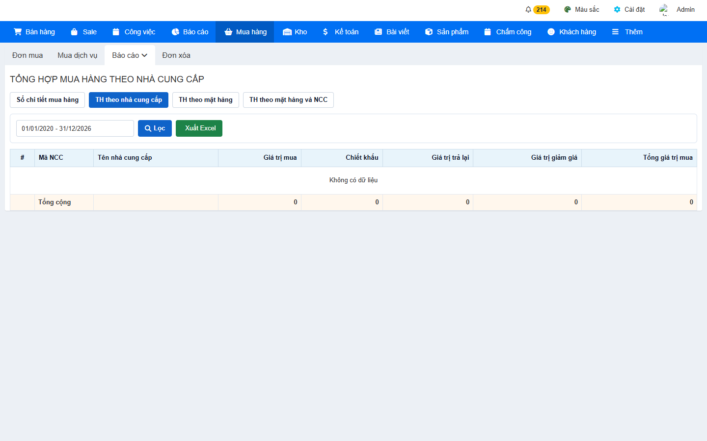707x441 pixels.
Task: Click the Lọc filter button
Action: point(155,128)
